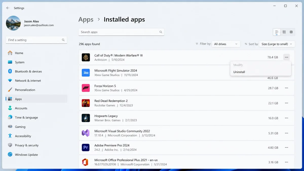Viewport: 304px width, 171px height.
Task: Switch to list view layout
Action: click(x=277, y=32)
